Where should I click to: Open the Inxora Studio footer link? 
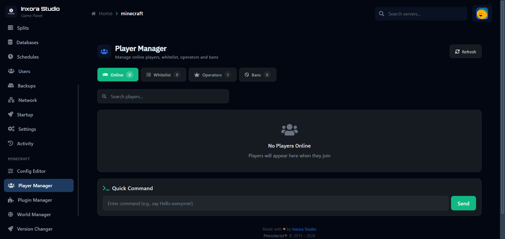[304, 229]
